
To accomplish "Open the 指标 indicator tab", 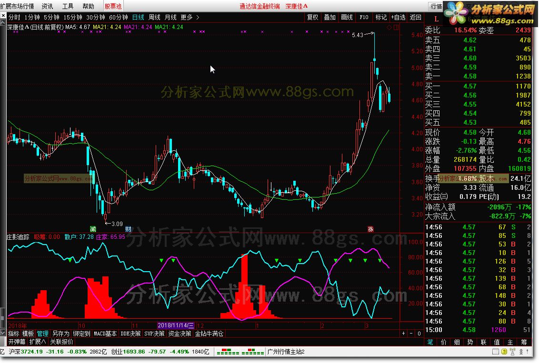I will click(x=14, y=334).
